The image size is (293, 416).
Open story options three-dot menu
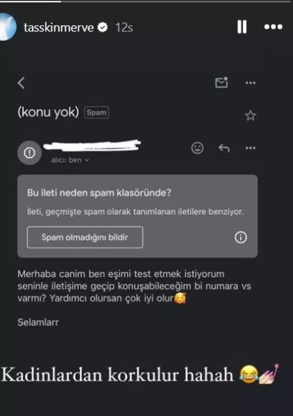[x=273, y=27]
